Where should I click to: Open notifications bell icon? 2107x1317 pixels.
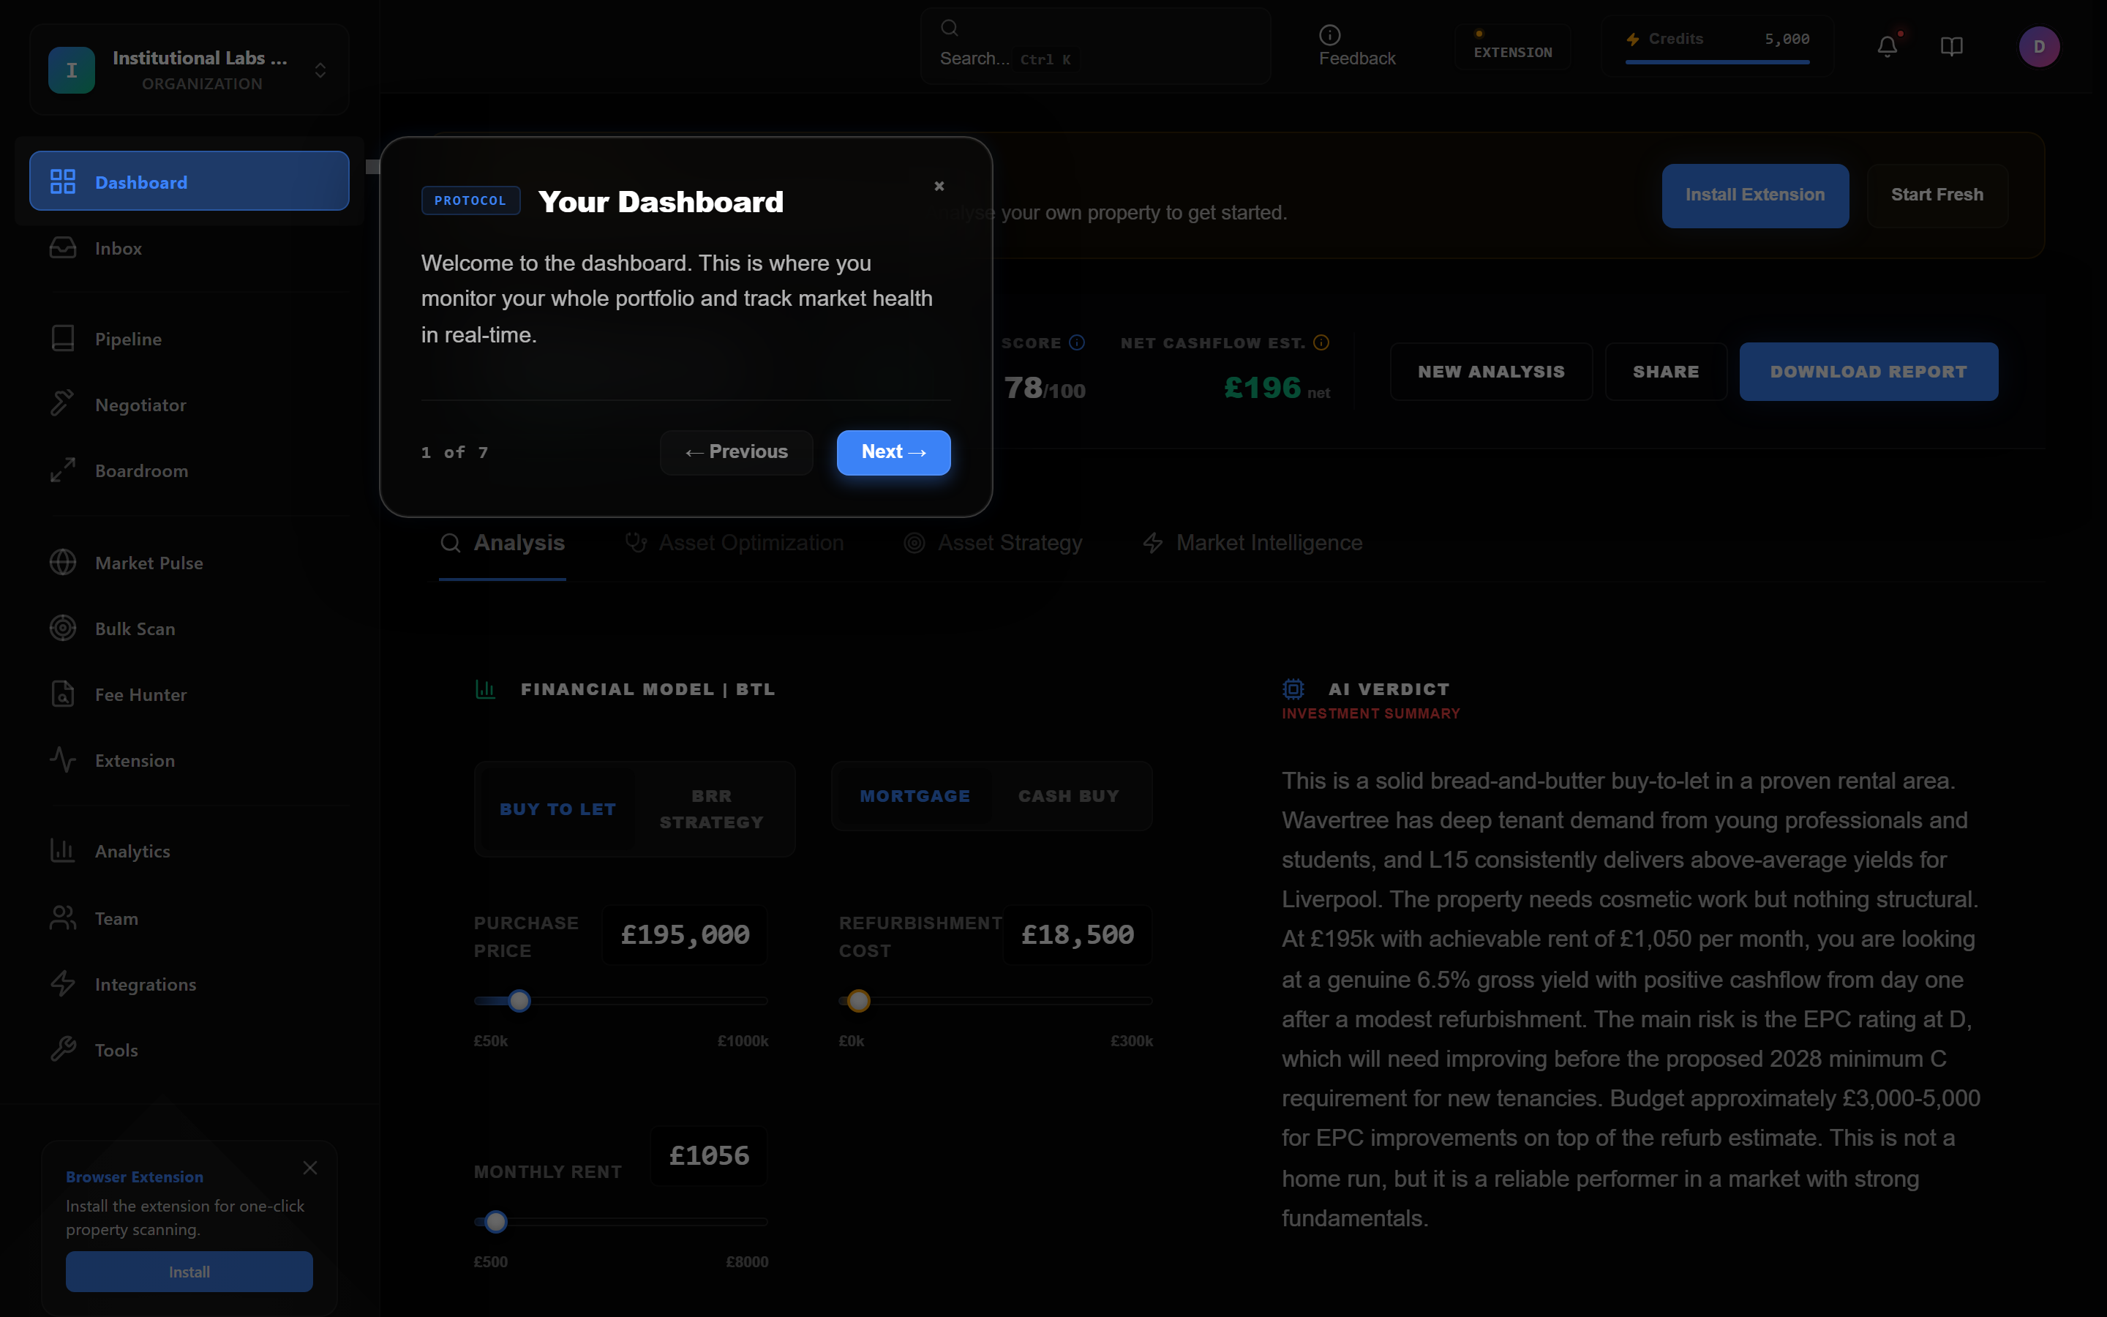click(1887, 46)
